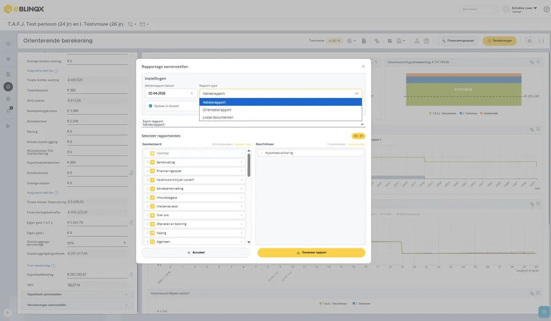Click the Genereer rapport button
This screenshot has height=321, width=551.
coord(311,252)
